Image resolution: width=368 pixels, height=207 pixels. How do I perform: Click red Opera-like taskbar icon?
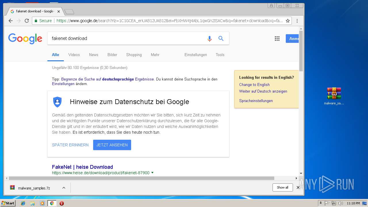click(62, 203)
